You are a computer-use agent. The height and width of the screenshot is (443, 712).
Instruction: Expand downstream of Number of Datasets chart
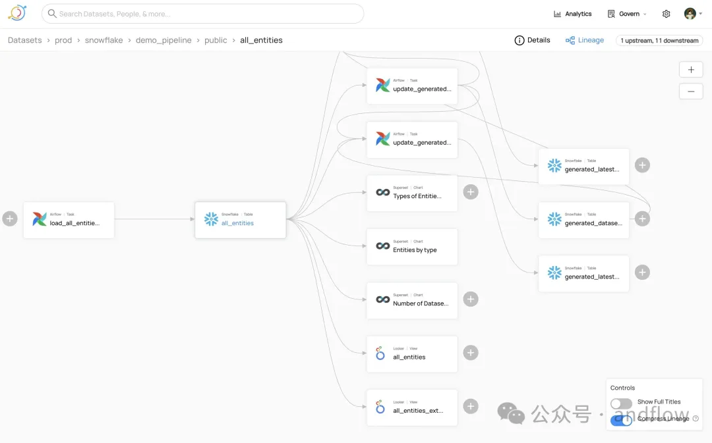[470, 300]
